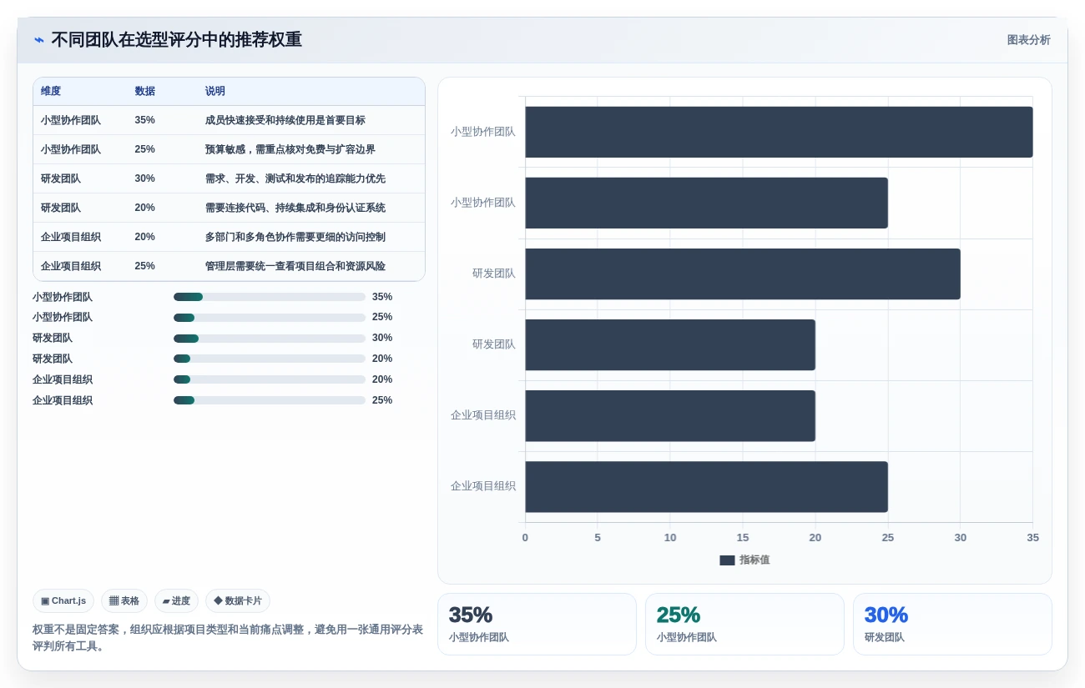Select the 进度 chip
The image size is (1085, 688).
click(x=176, y=600)
